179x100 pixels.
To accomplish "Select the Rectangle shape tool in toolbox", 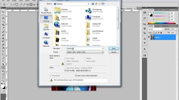I will (x=3, y=67).
